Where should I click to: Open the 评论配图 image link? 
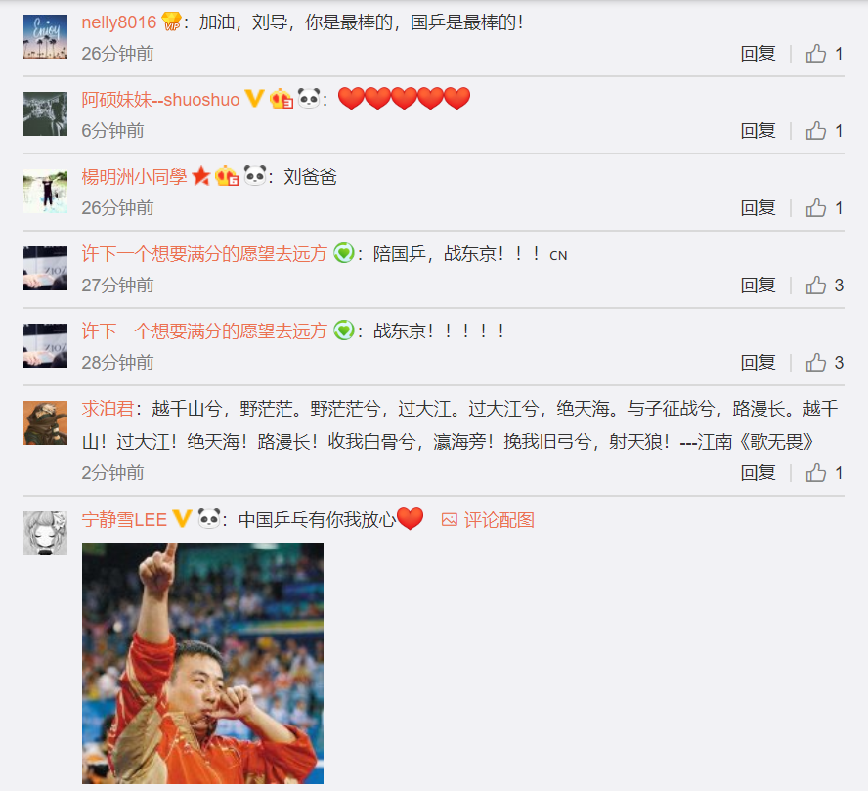[488, 520]
